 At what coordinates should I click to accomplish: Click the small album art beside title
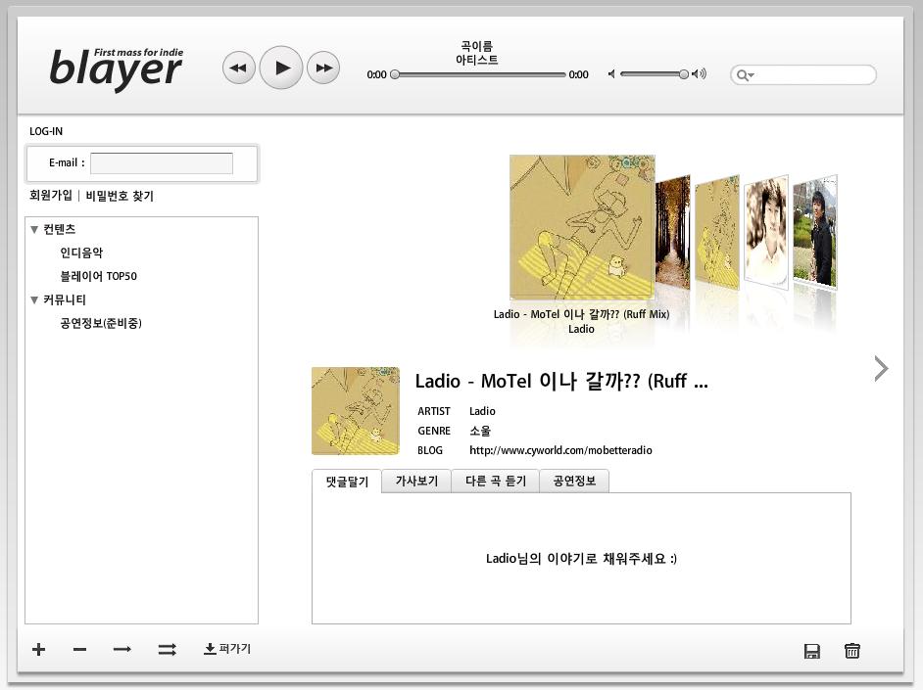(x=356, y=411)
